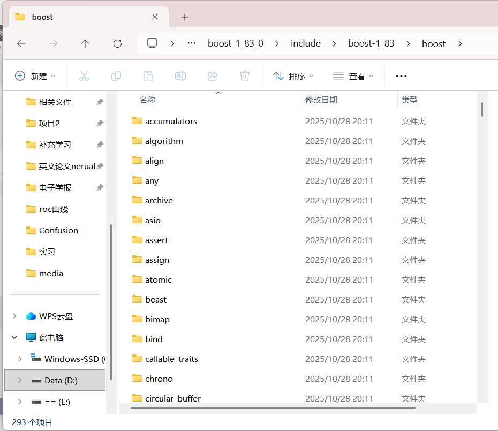Image resolution: width=498 pixels, height=431 pixels.
Task: Expand the WPS云盘 tree node
Action: coord(14,316)
